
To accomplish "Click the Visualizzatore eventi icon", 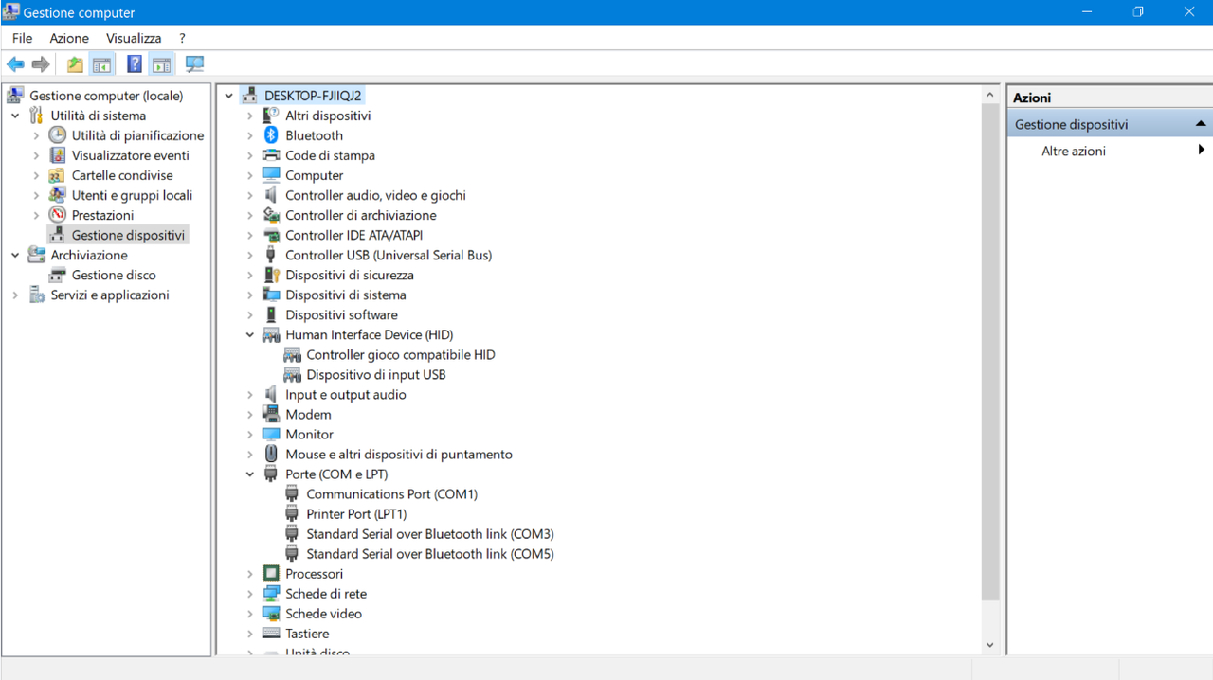I will pyautogui.click(x=57, y=155).
